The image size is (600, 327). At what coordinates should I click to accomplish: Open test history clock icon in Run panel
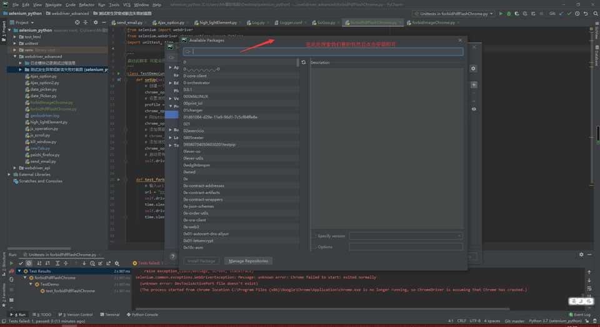92,263
